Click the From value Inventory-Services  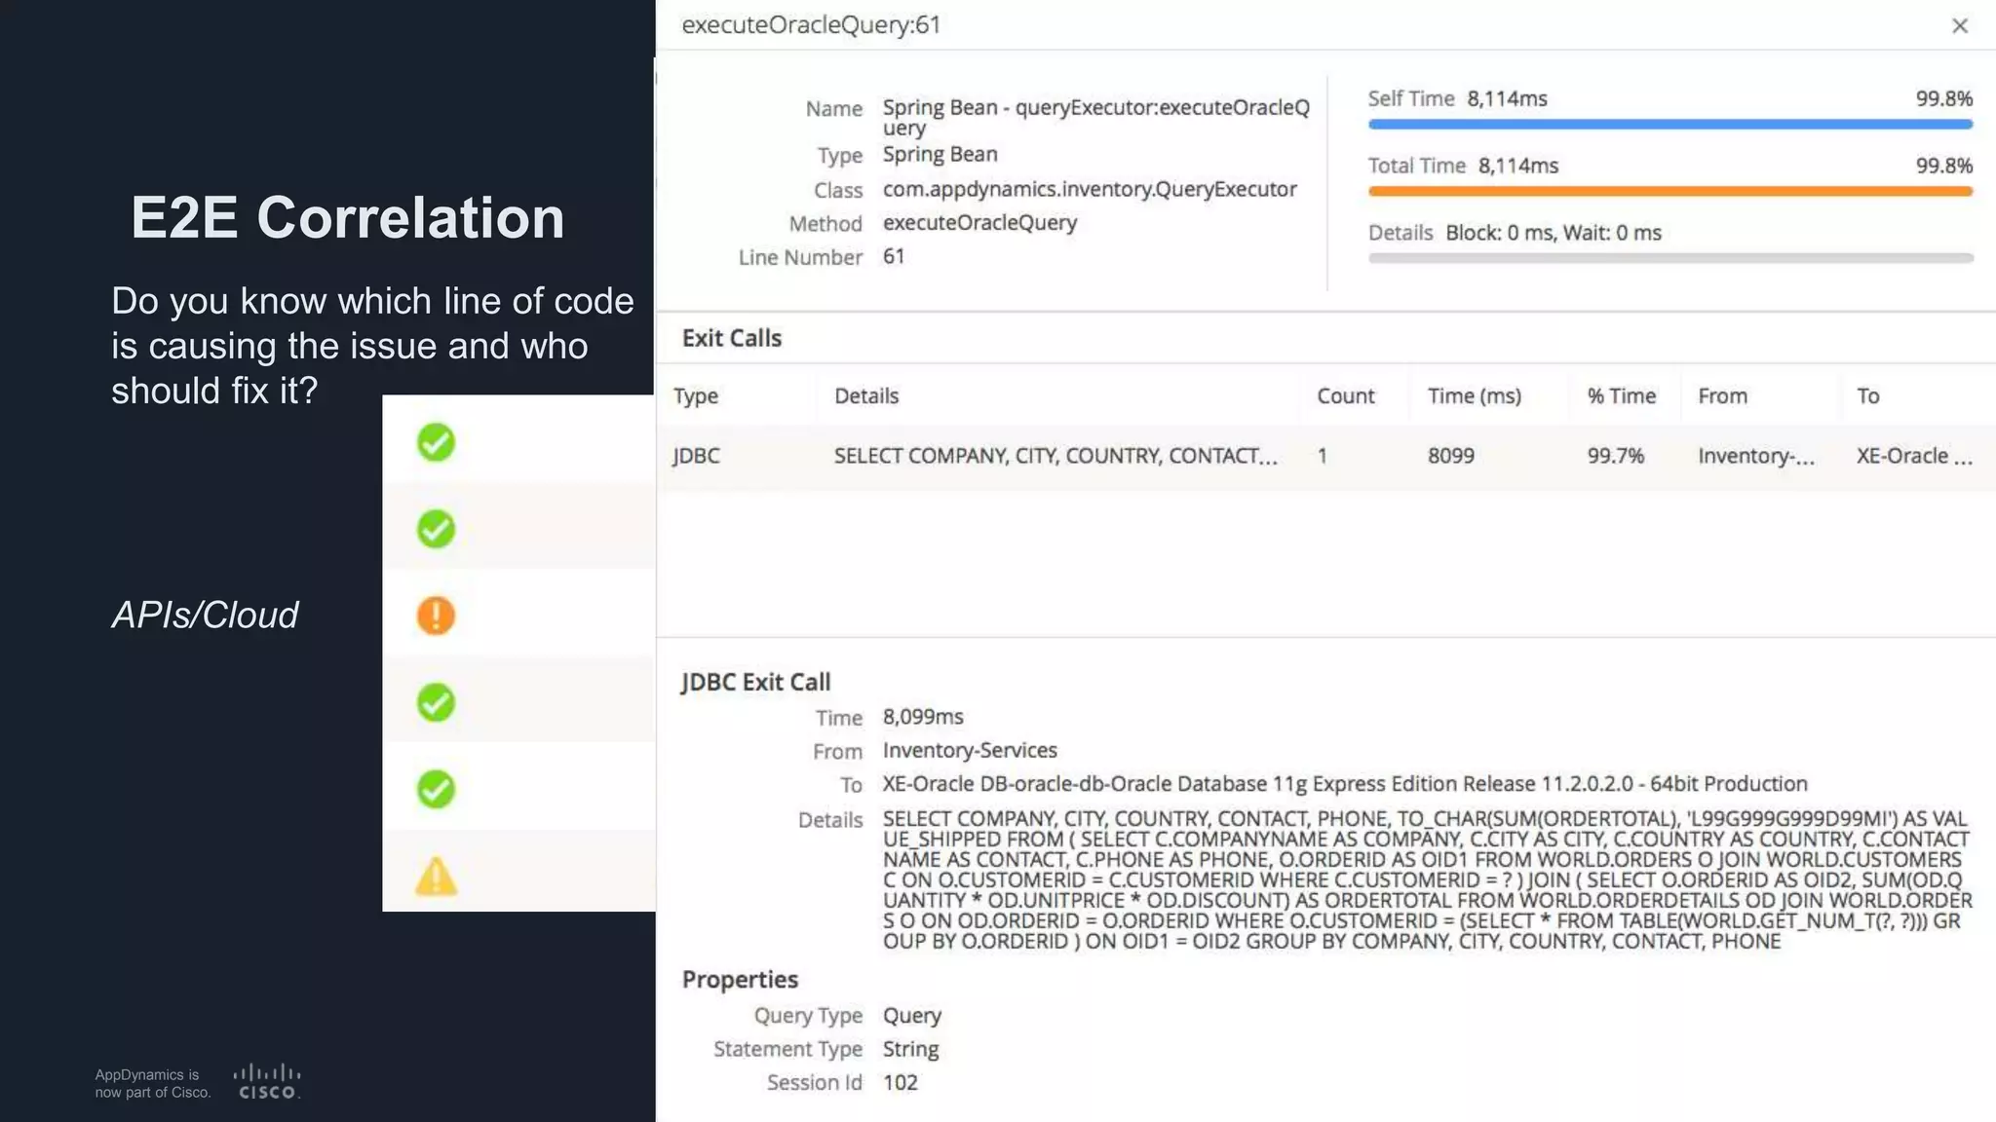click(970, 751)
